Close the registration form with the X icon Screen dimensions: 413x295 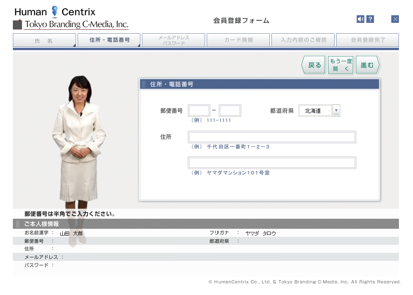pos(395,19)
